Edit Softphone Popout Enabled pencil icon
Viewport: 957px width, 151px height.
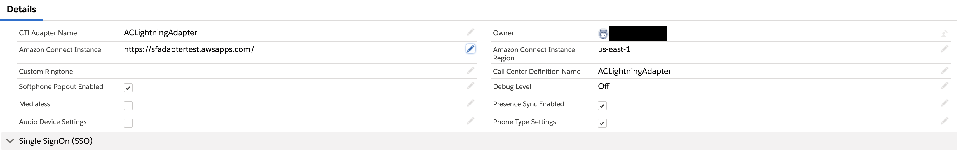coord(470,86)
